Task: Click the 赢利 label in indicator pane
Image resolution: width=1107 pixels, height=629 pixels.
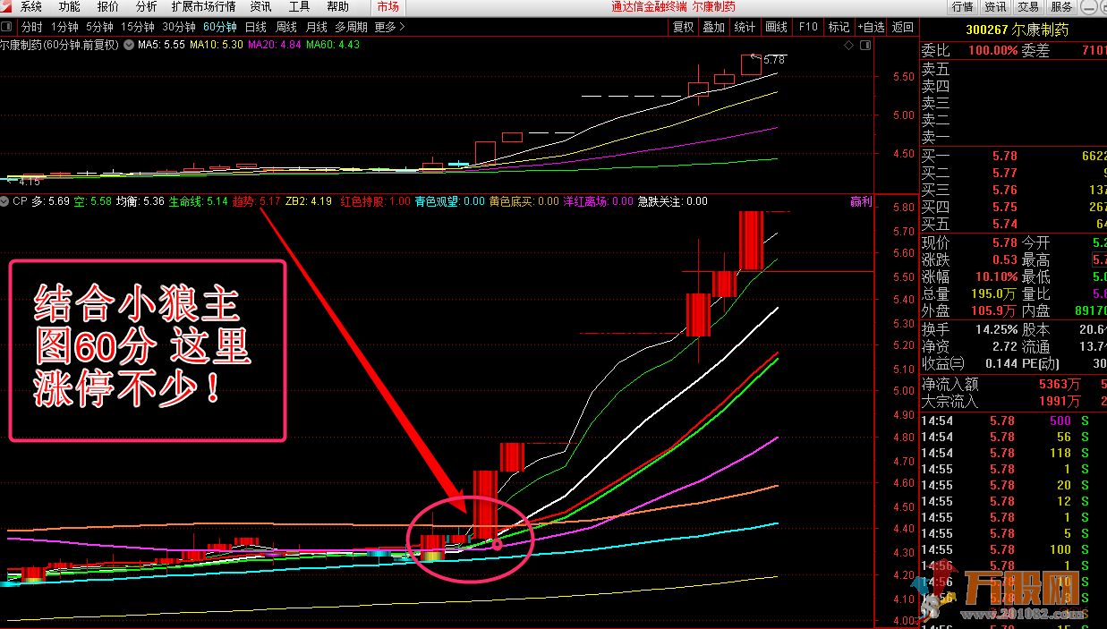Action: pos(860,202)
